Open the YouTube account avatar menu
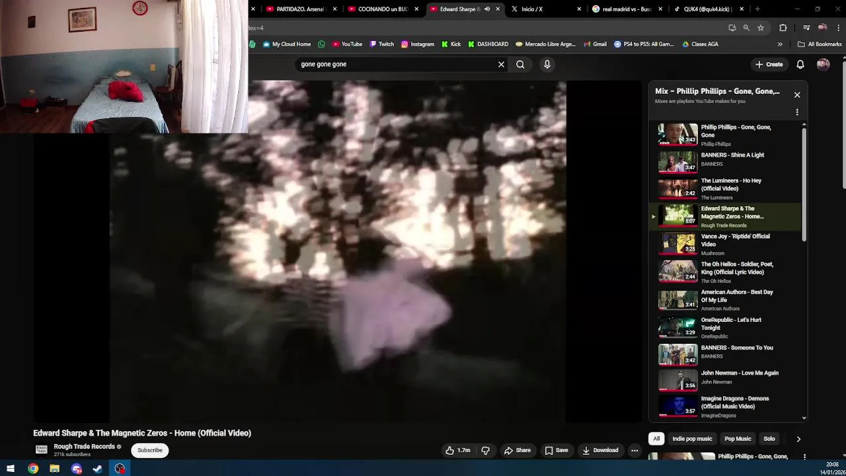This screenshot has width=846, height=476. click(x=823, y=64)
